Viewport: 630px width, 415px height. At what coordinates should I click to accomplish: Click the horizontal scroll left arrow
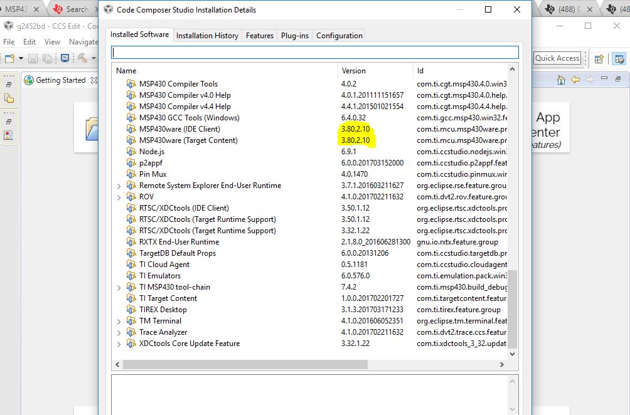click(x=117, y=364)
